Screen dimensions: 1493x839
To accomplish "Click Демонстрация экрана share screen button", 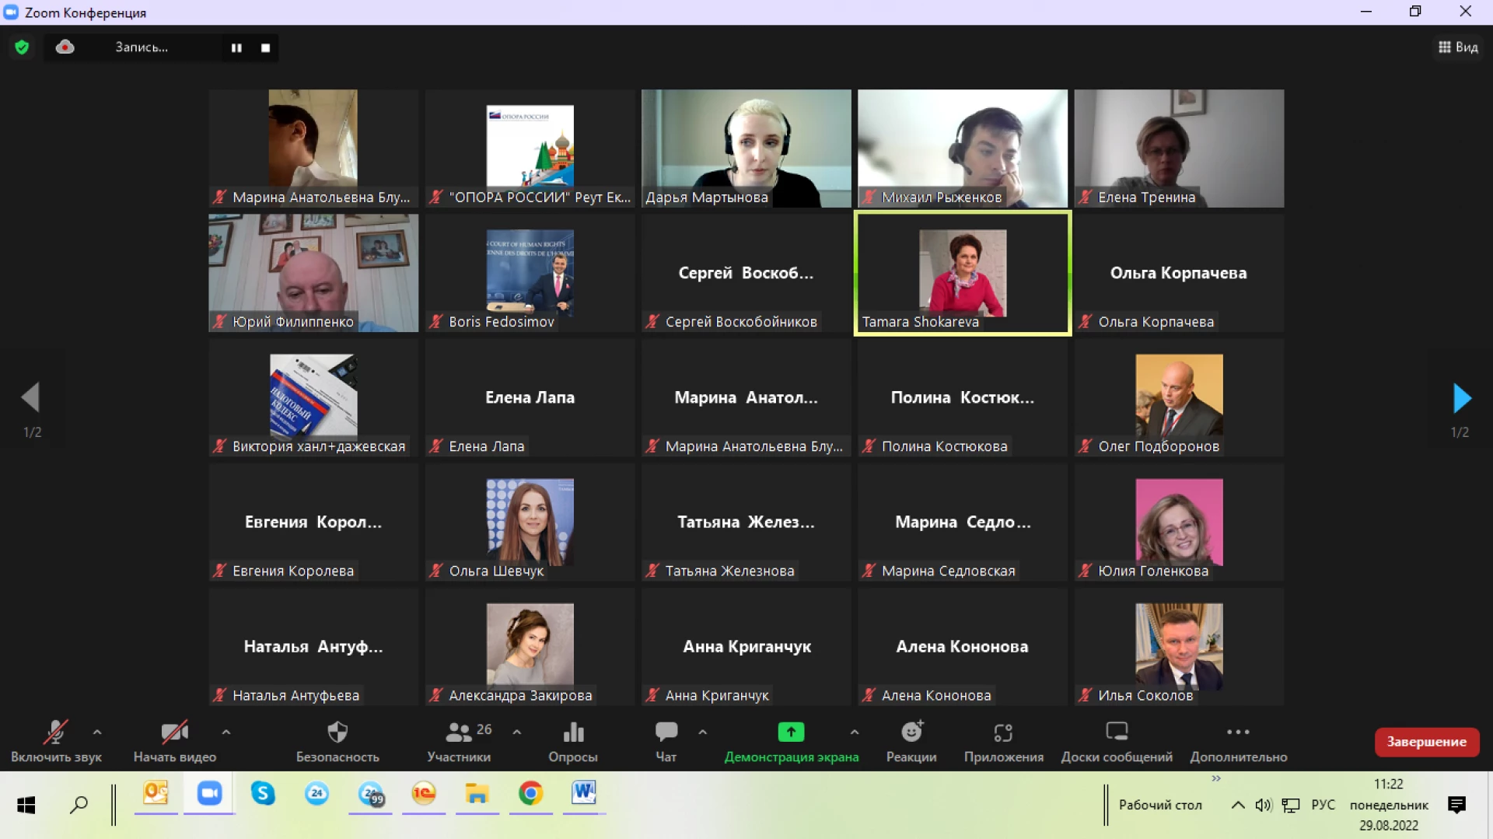I will click(791, 732).
